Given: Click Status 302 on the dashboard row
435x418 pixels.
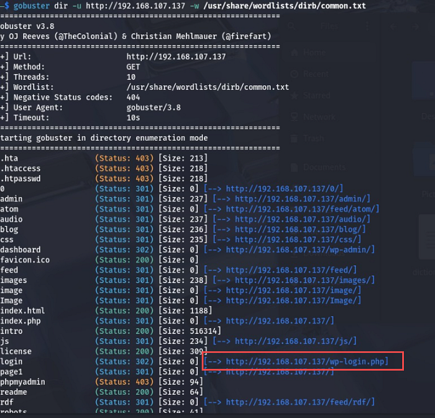Looking at the screenshot, I should click(124, 250).
